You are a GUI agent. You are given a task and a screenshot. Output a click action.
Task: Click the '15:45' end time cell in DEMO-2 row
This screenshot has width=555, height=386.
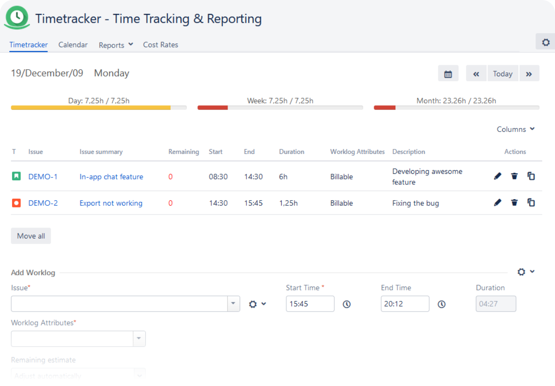[x=253, y=203]
